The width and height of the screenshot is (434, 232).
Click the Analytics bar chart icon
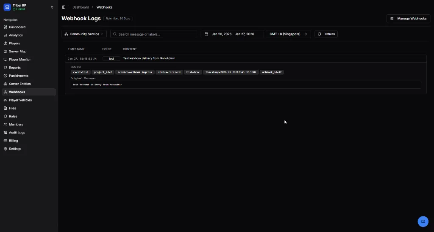pyautogui.click(x=5, y=35)
